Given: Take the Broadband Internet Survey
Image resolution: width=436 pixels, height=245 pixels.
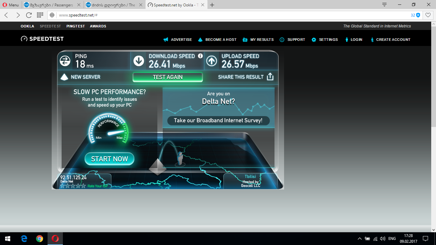Looking at the screenshot, I should pyautogui.click(x=218, y=121).
